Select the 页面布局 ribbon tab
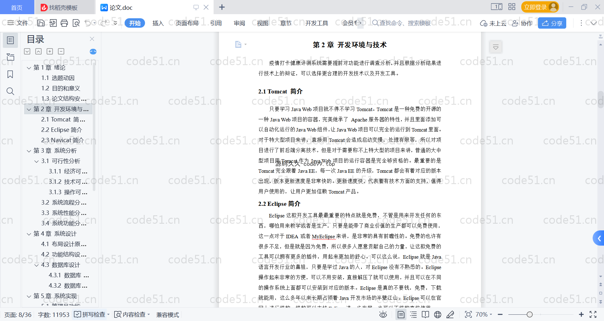This screenshot has width=604, height=321. coord(187,23)
